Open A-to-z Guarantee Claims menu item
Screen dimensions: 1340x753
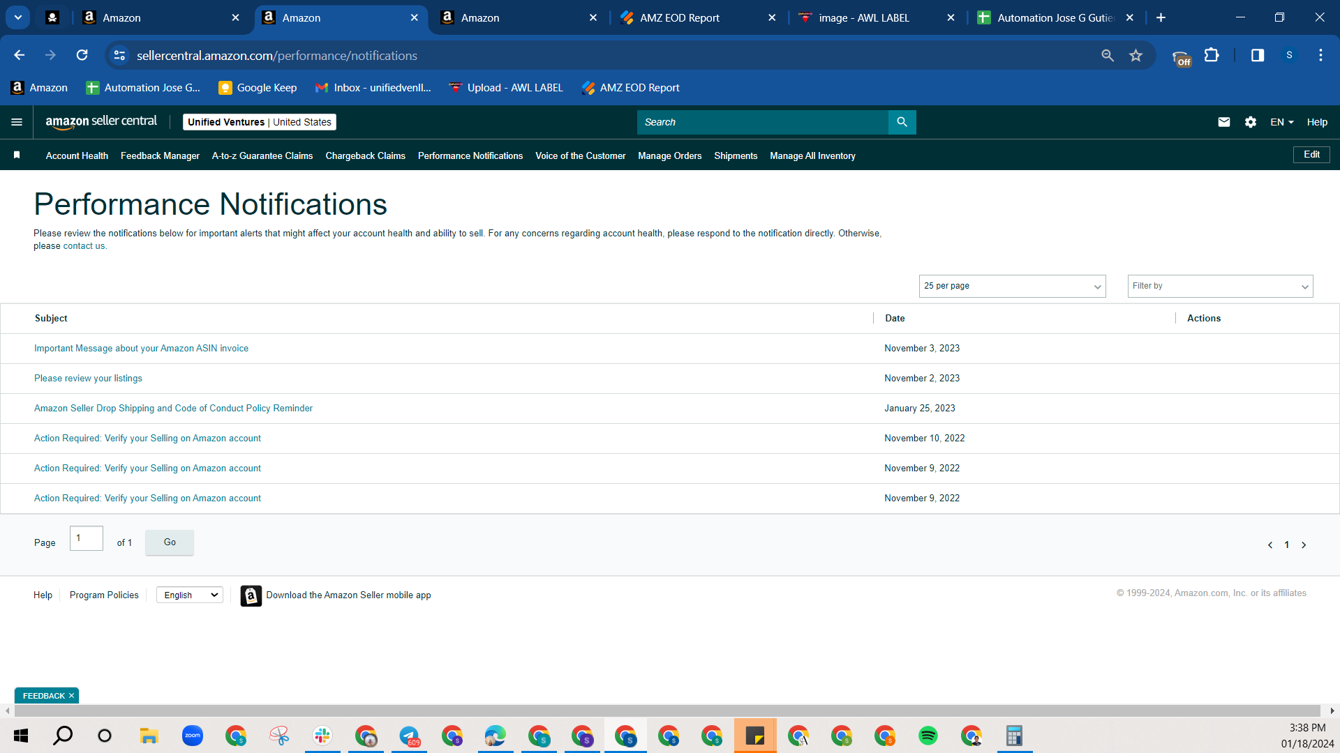coord(262,155)
